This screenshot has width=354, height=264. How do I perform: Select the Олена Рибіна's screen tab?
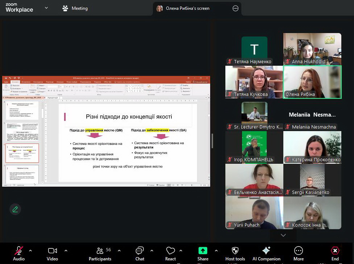(187, 8)
